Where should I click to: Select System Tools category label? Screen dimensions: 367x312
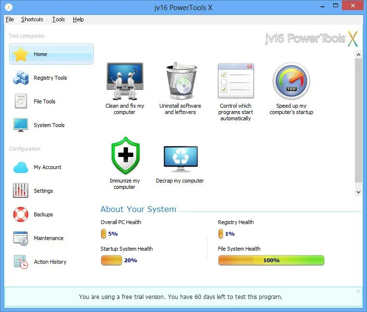[x=49, y=125]
